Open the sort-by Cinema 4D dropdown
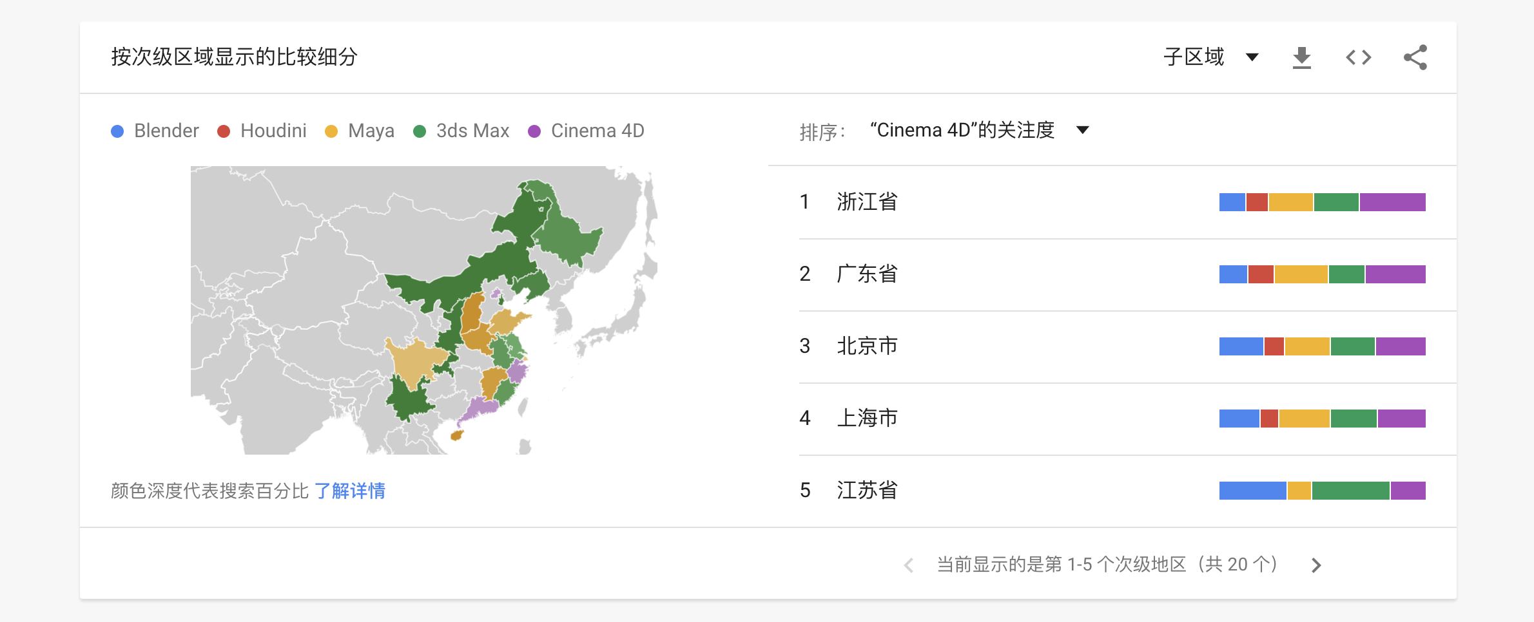Viewport: 1534px width, 622px height. (980, 130)
